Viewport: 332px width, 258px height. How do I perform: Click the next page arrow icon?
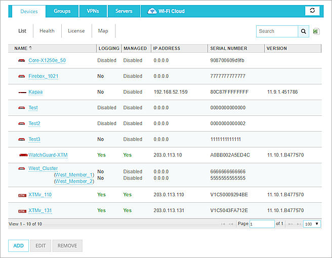(290, 224)
